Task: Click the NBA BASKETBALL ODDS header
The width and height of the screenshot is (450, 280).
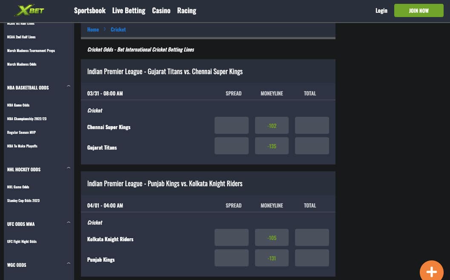Action: [28, 88]
